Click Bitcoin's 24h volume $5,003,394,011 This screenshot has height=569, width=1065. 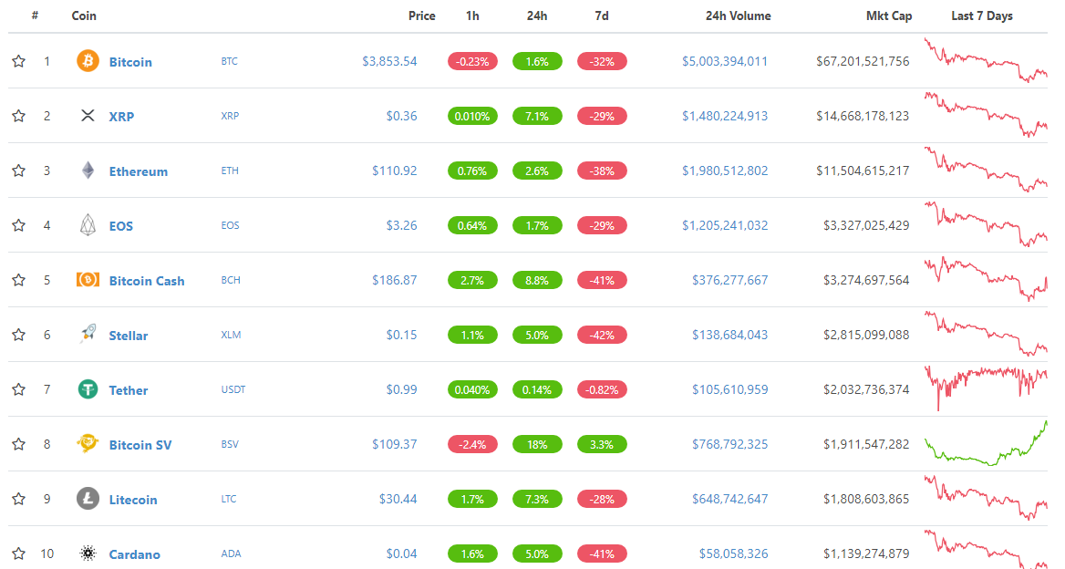pos(725,61)
